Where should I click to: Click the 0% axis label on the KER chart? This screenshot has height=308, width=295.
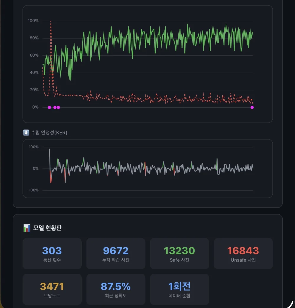coord(36,168)
